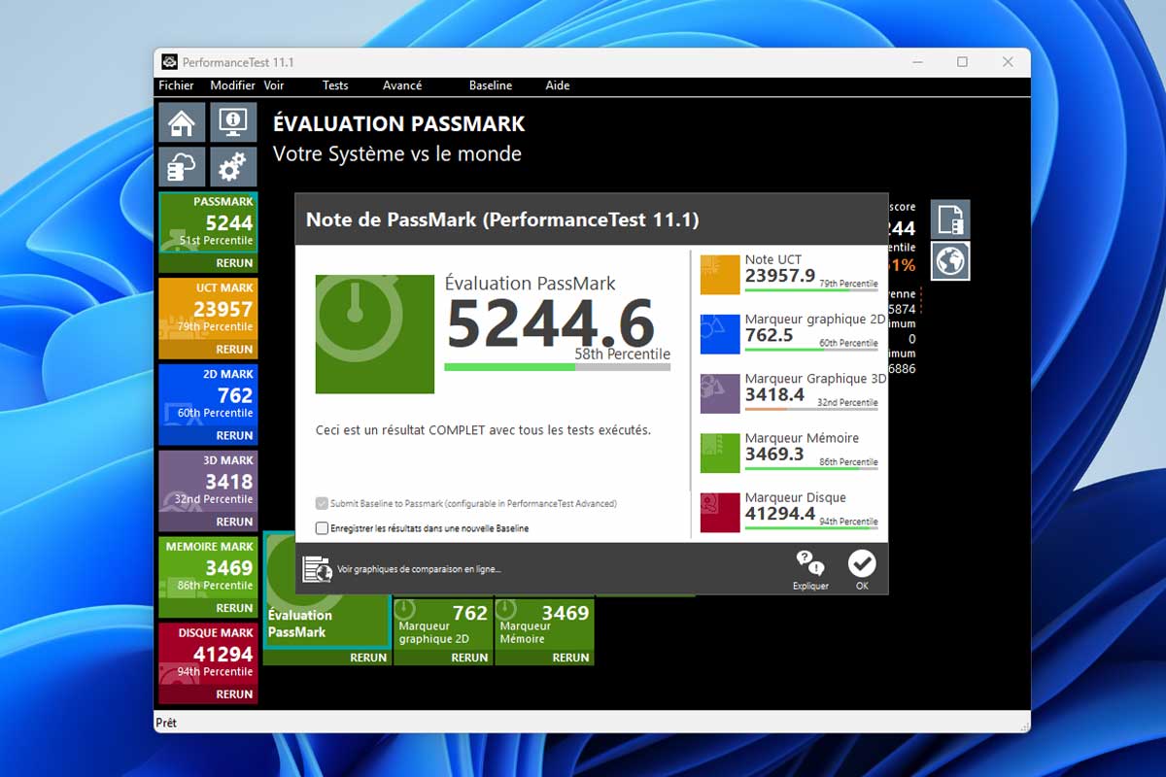The image size is (1166, 777).
Task: Click the Home icon in the sidebar
Action: (x=182, y=123)
